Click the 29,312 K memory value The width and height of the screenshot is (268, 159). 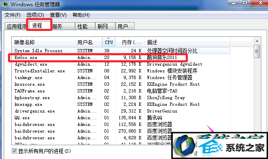click(x=131, y=111)
